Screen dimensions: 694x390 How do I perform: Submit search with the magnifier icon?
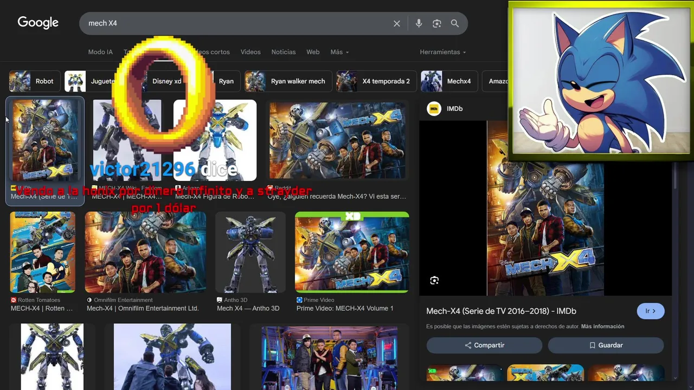pyautogui.click(x=455, y=23)
